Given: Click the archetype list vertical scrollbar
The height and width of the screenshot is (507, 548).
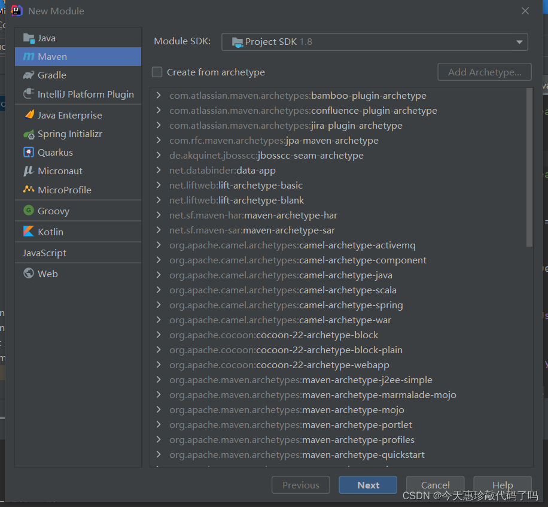Looking at the screenshot, I should pos(529,167).
